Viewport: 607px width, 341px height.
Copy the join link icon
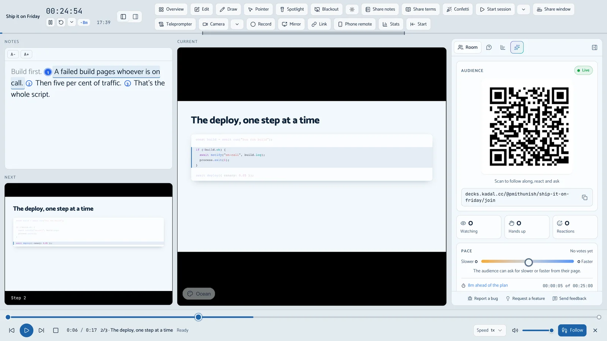click(585, 197)
